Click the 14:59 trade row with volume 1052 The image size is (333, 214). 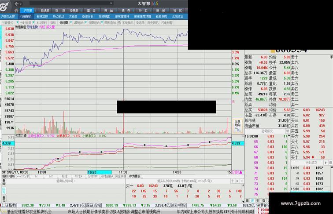(310, 168)
